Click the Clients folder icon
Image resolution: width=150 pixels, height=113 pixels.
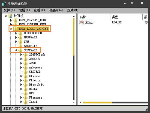[26, 80]
